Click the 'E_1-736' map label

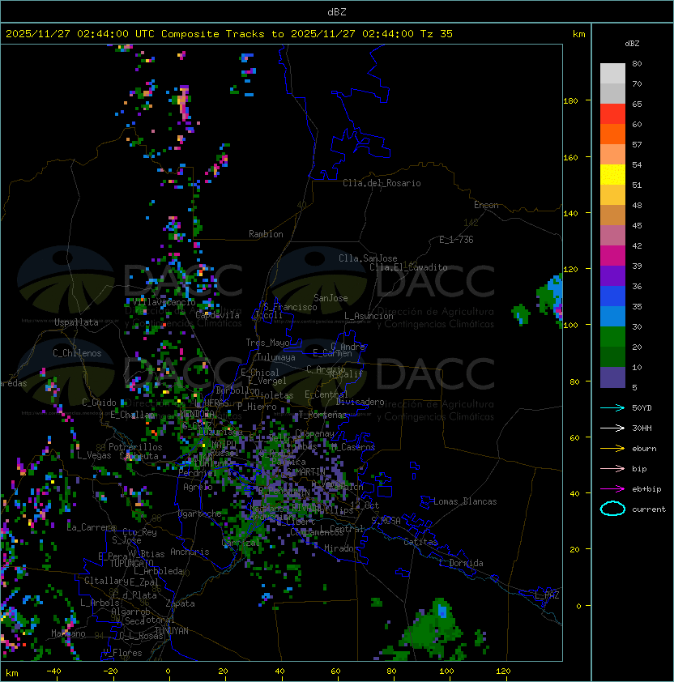click(456, 240)
